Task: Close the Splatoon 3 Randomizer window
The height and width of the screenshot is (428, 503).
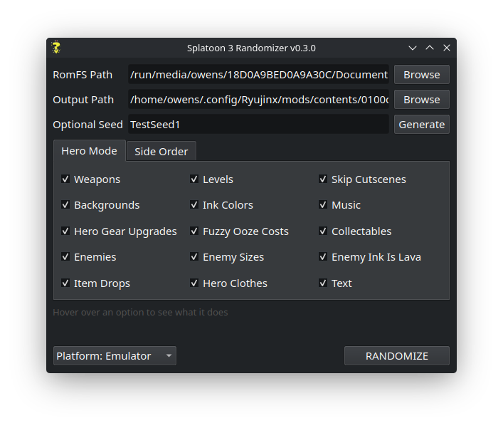Action: tap(447, 48)
